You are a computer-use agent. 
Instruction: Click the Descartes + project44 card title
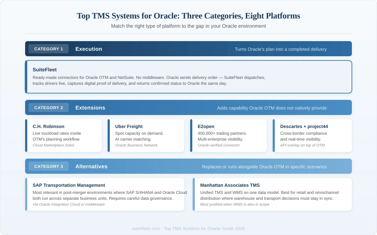[x=304, y=126]
